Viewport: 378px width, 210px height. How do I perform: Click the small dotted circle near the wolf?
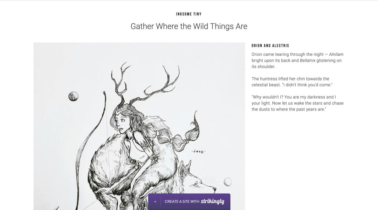coord(227,182)
